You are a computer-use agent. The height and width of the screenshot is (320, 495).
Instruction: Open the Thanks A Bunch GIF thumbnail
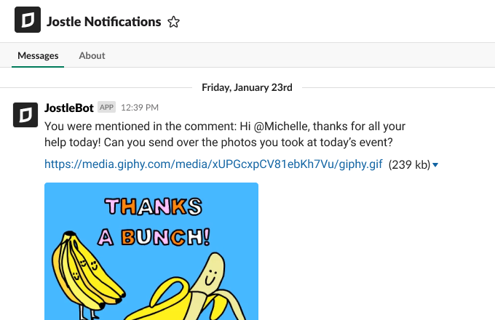pos(151,251)
